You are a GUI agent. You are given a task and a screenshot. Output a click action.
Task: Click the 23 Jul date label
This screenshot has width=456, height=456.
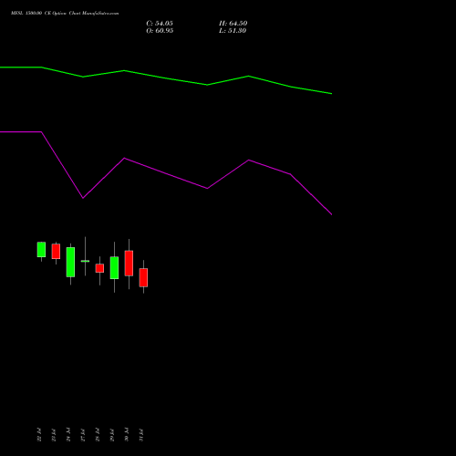54,435
